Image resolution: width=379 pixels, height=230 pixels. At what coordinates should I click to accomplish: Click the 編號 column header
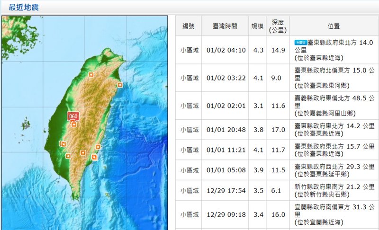(x=188, y=26)
